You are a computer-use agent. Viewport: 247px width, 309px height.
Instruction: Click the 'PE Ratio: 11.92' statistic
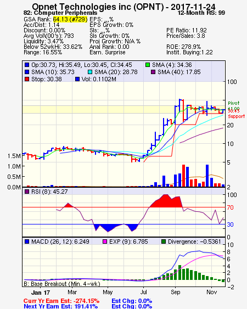(187, 30)
